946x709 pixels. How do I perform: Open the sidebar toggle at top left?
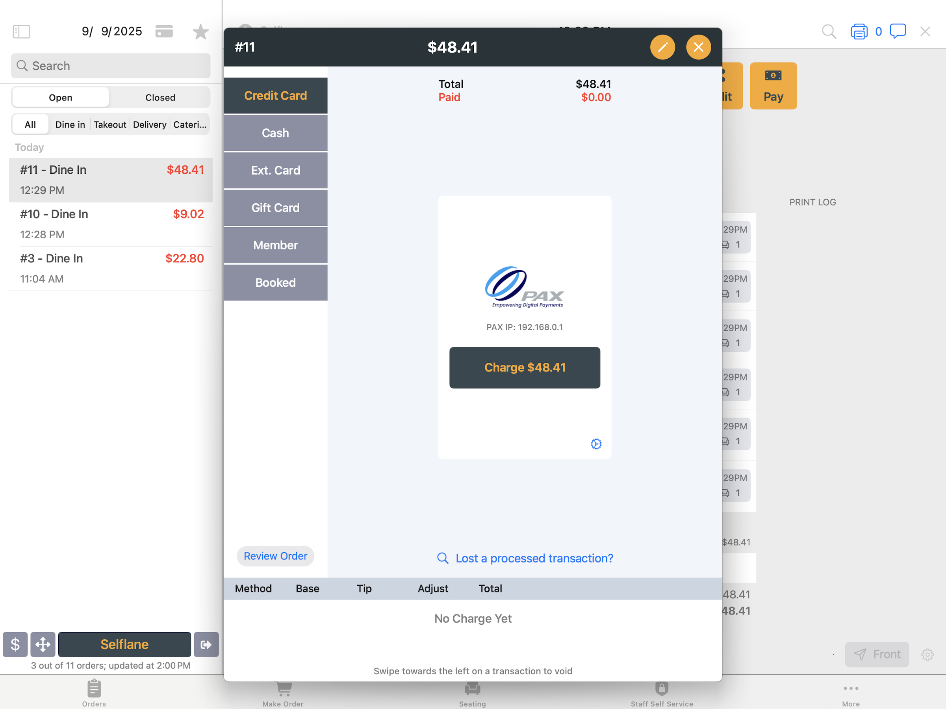[21, 31]
